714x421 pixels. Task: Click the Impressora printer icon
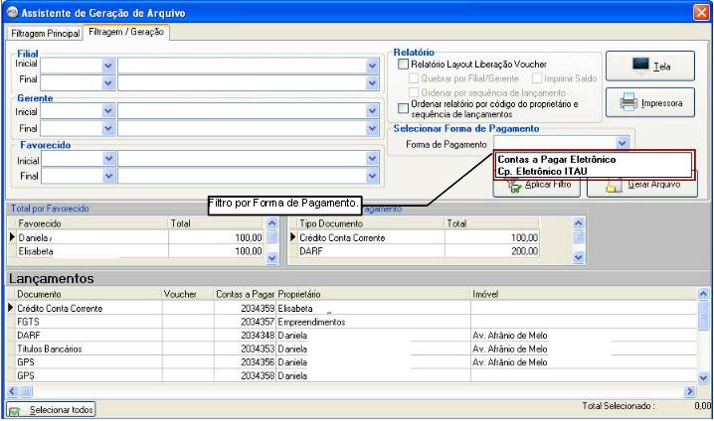[x=627, y=102]
